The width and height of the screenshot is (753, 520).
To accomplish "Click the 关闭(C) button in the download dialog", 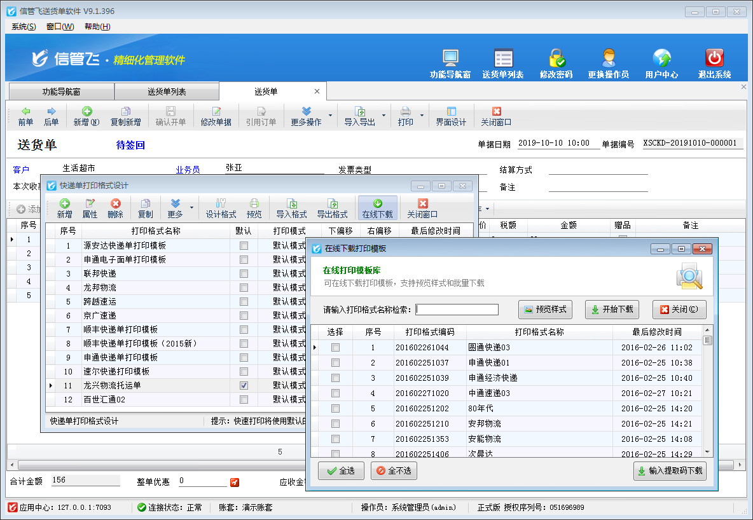I will tap(679, 309).
